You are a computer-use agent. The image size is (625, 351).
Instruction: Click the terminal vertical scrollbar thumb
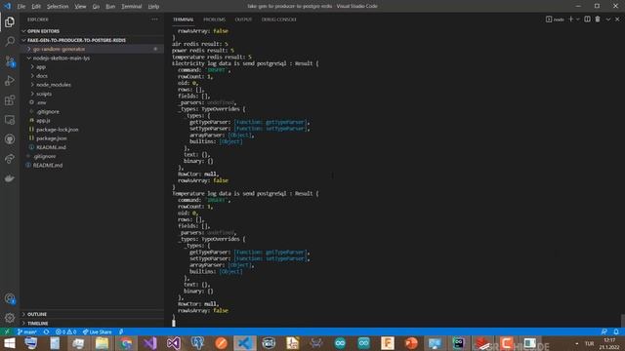[622, 321]
